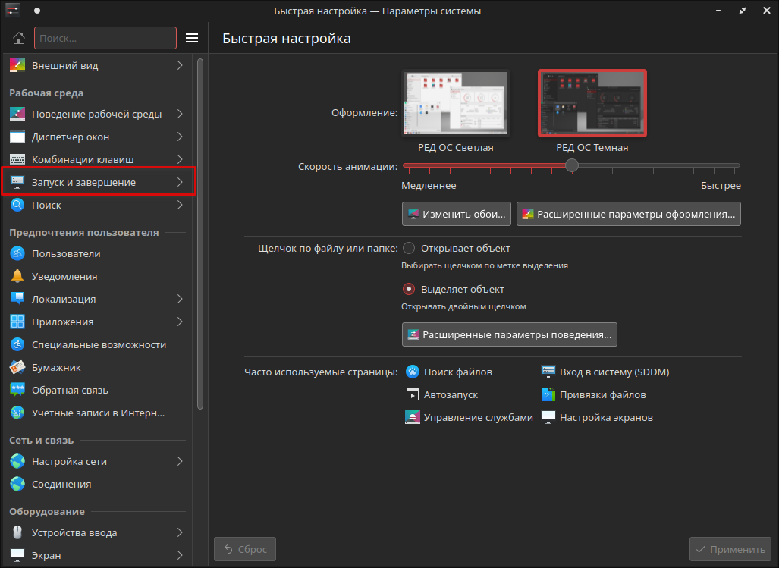The height and width of the screenshot is (568, 779).
Task: Select the Открывает объект radio button
Action: pyautogui.click(x=409, y=248)
